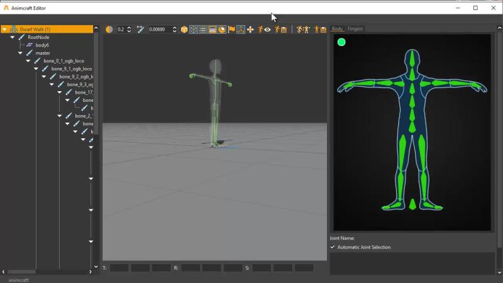Click the orange solid cube display icon
Viewport: 503px width, 283px height.
coord(184,30)
